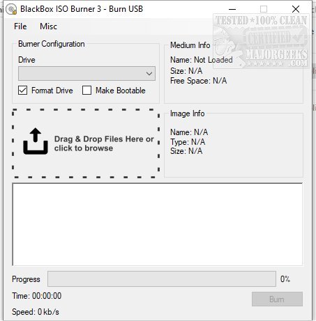Click the "0%" progress percentage
This screenshot has height=321, width=316.
285,279
